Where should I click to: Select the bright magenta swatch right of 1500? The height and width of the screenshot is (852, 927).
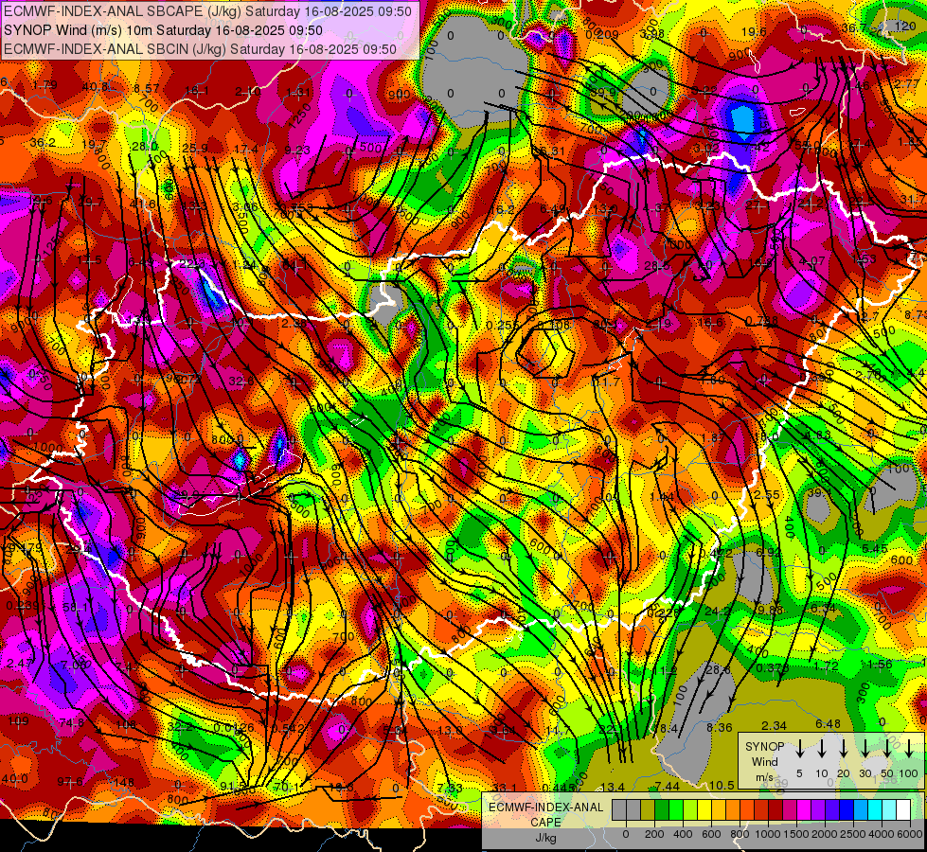804,810
